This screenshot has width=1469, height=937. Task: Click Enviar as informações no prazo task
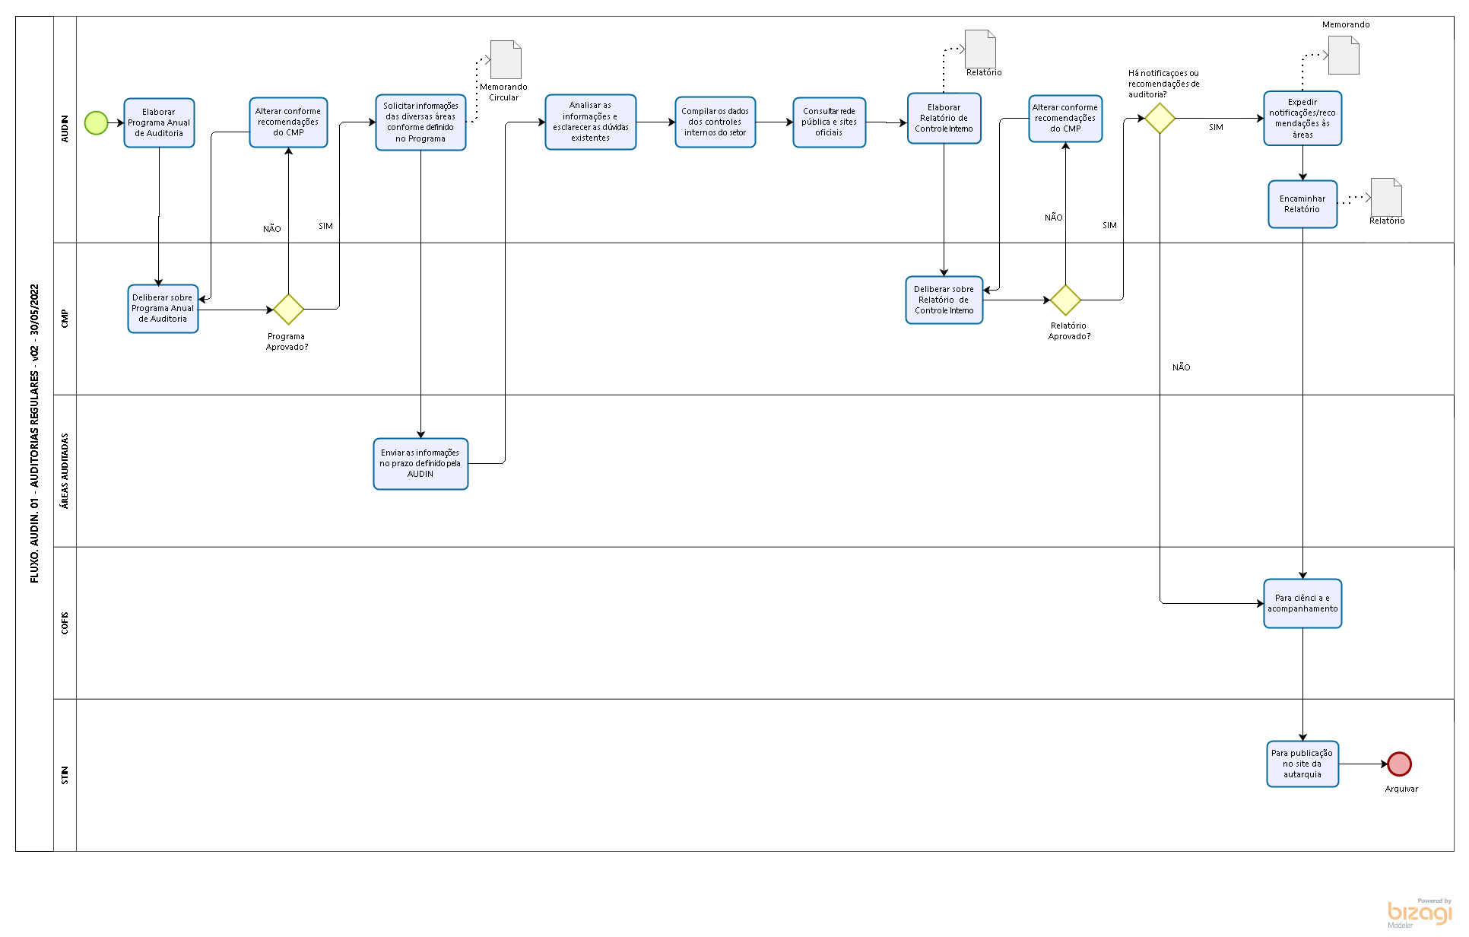point(420,463)
